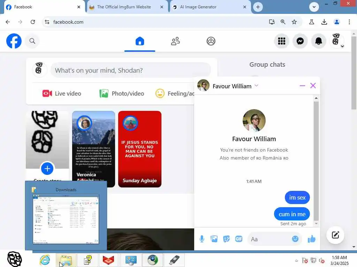Create a story with plus button
This screenshot has height=267, width=357.
click(47, 169)
